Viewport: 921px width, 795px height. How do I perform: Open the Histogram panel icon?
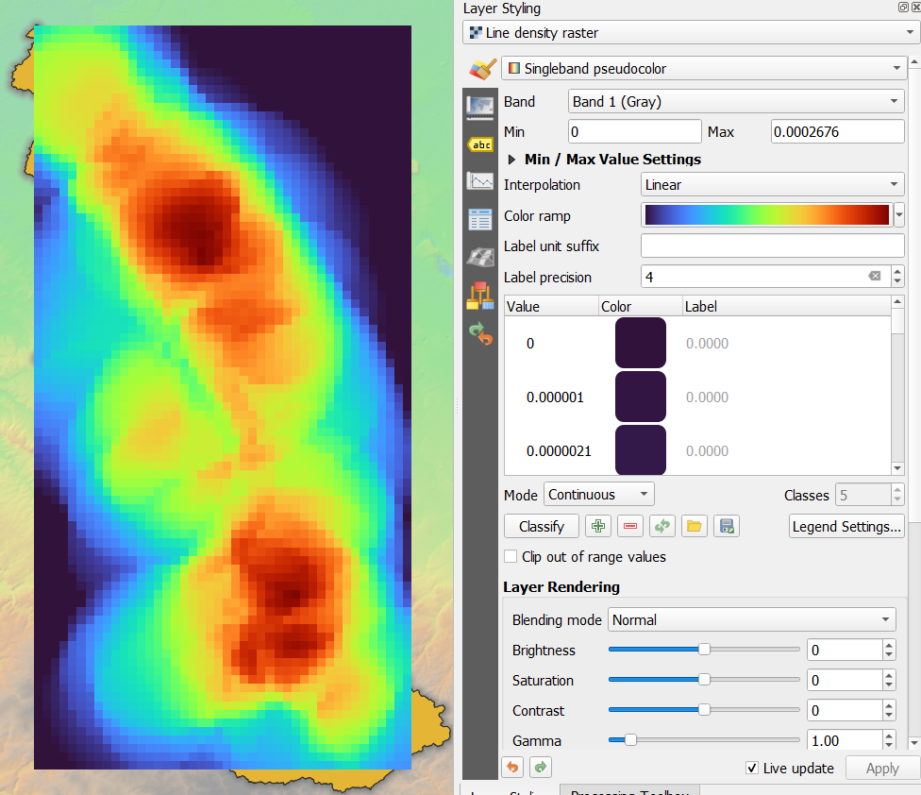click(480, 179)
